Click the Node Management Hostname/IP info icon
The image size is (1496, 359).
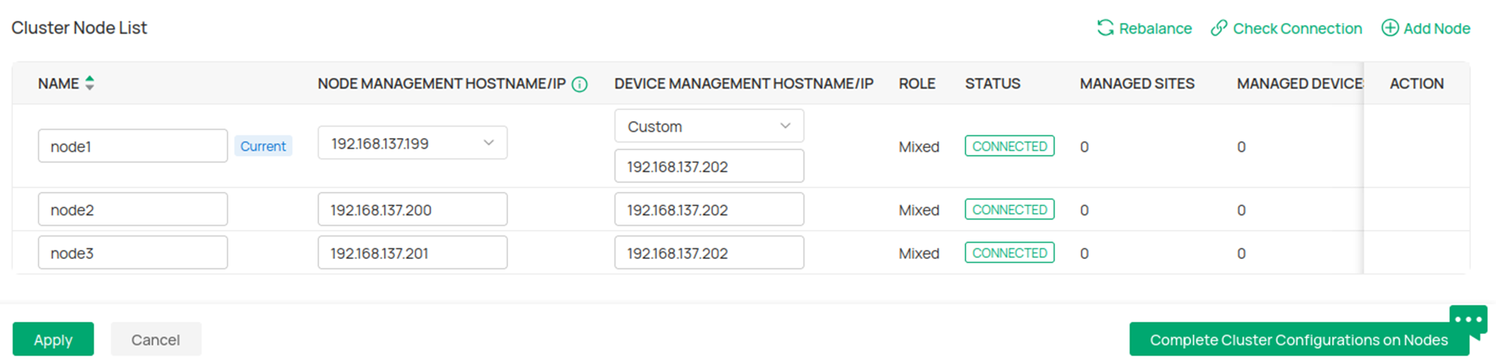[580, 84]
